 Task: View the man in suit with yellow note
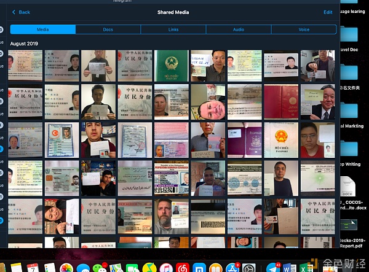pyautogui.click(x=318, y=102)
